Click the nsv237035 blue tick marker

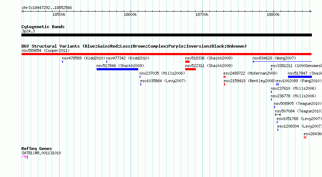pyautogui.click(x=140, y=77)
